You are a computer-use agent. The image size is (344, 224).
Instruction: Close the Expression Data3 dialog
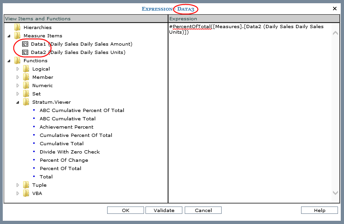tap(335, 9)
